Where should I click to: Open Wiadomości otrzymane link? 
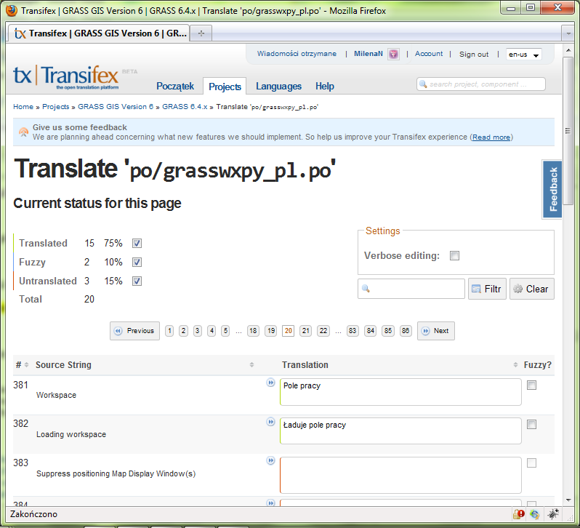tap(297, 54)
